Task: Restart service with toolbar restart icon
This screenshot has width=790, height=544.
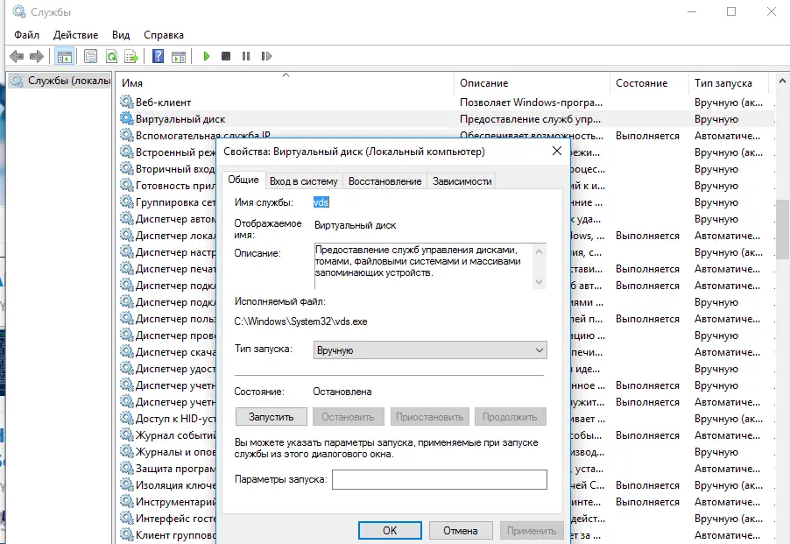Action: [266, 56]
